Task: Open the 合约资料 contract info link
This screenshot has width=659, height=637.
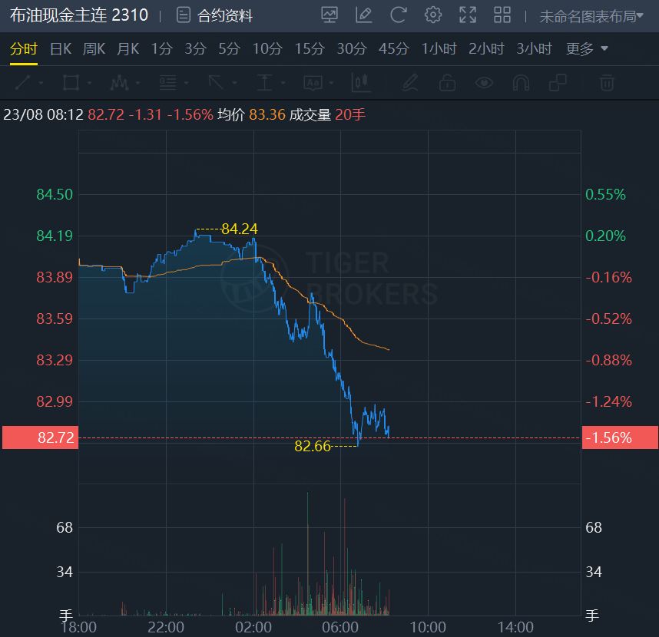Action: [214, 15]
